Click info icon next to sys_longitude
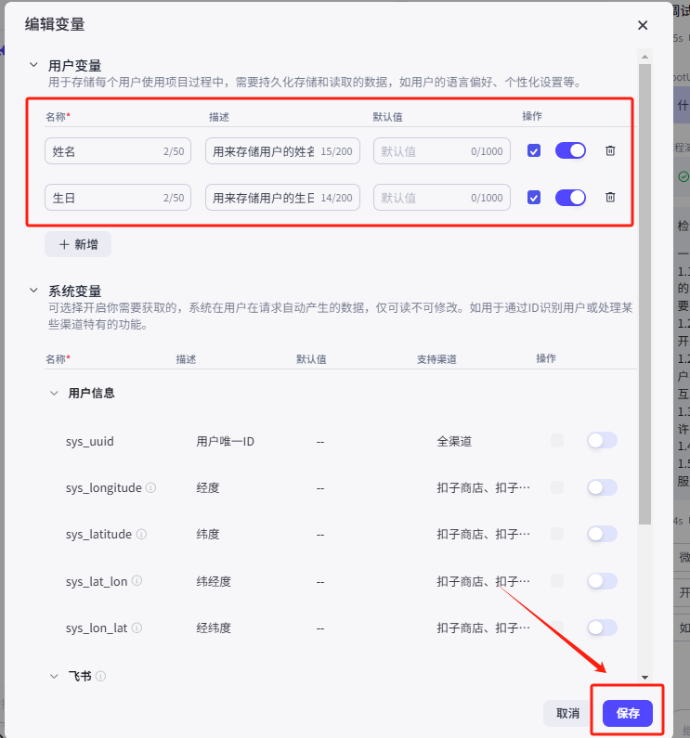Image resolution: width=690 pixels, height=738 pixels. (151, 487)
